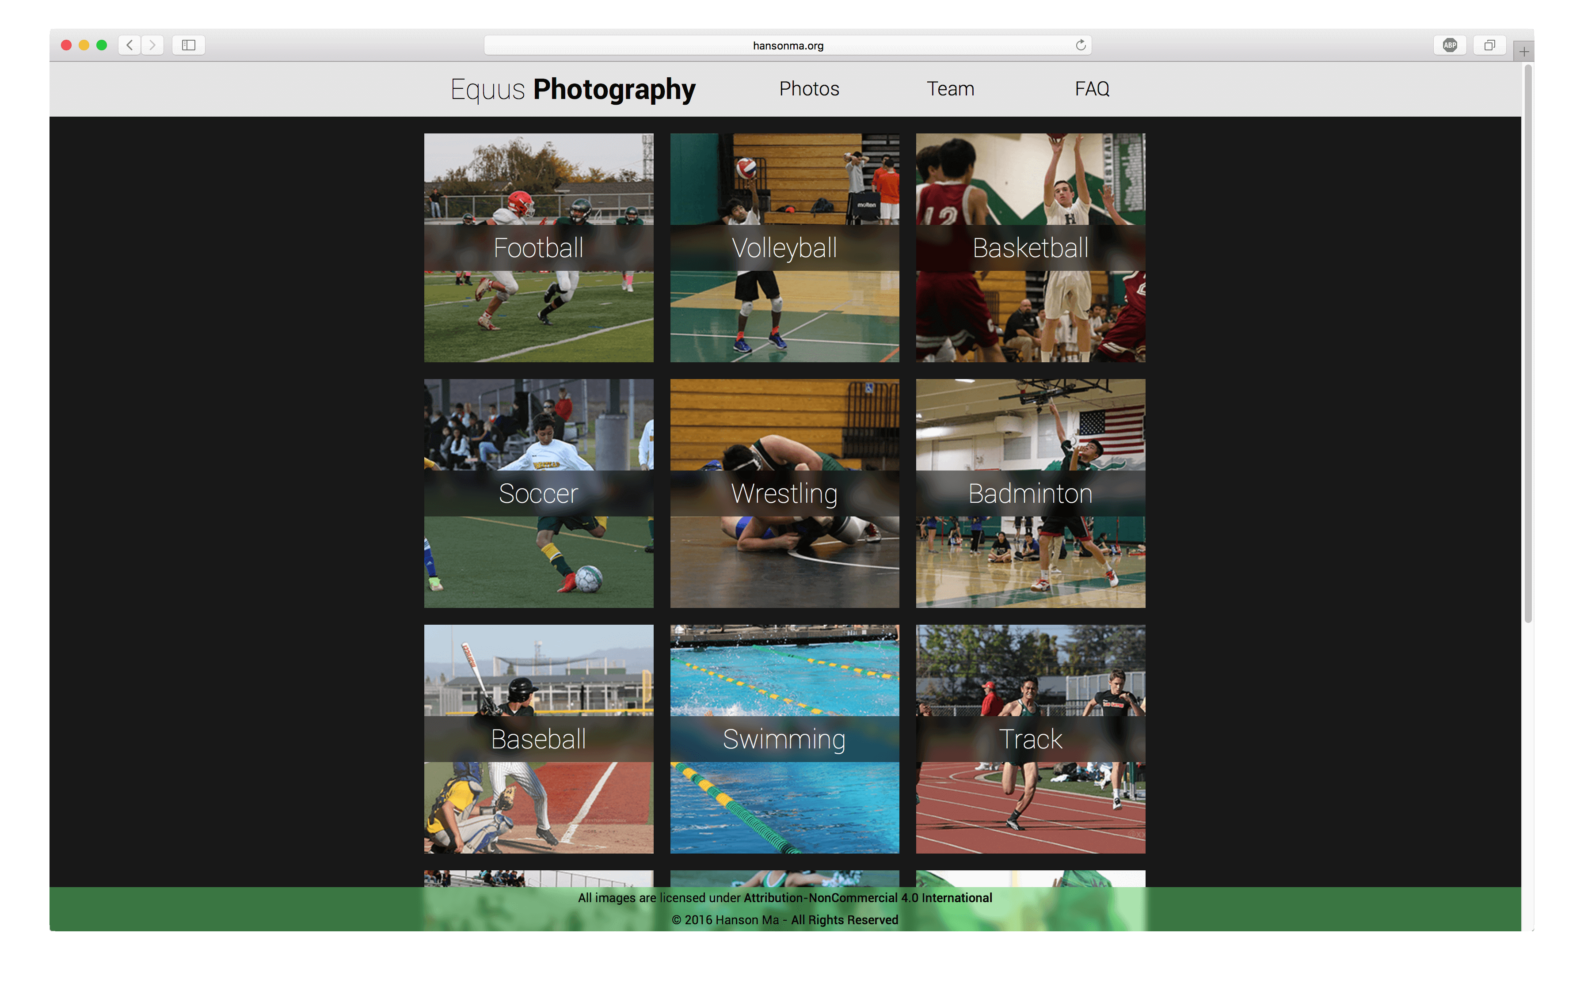Toggle the Safari sidebar icon
This screenshot has width=1584, height=1002.
189,45
